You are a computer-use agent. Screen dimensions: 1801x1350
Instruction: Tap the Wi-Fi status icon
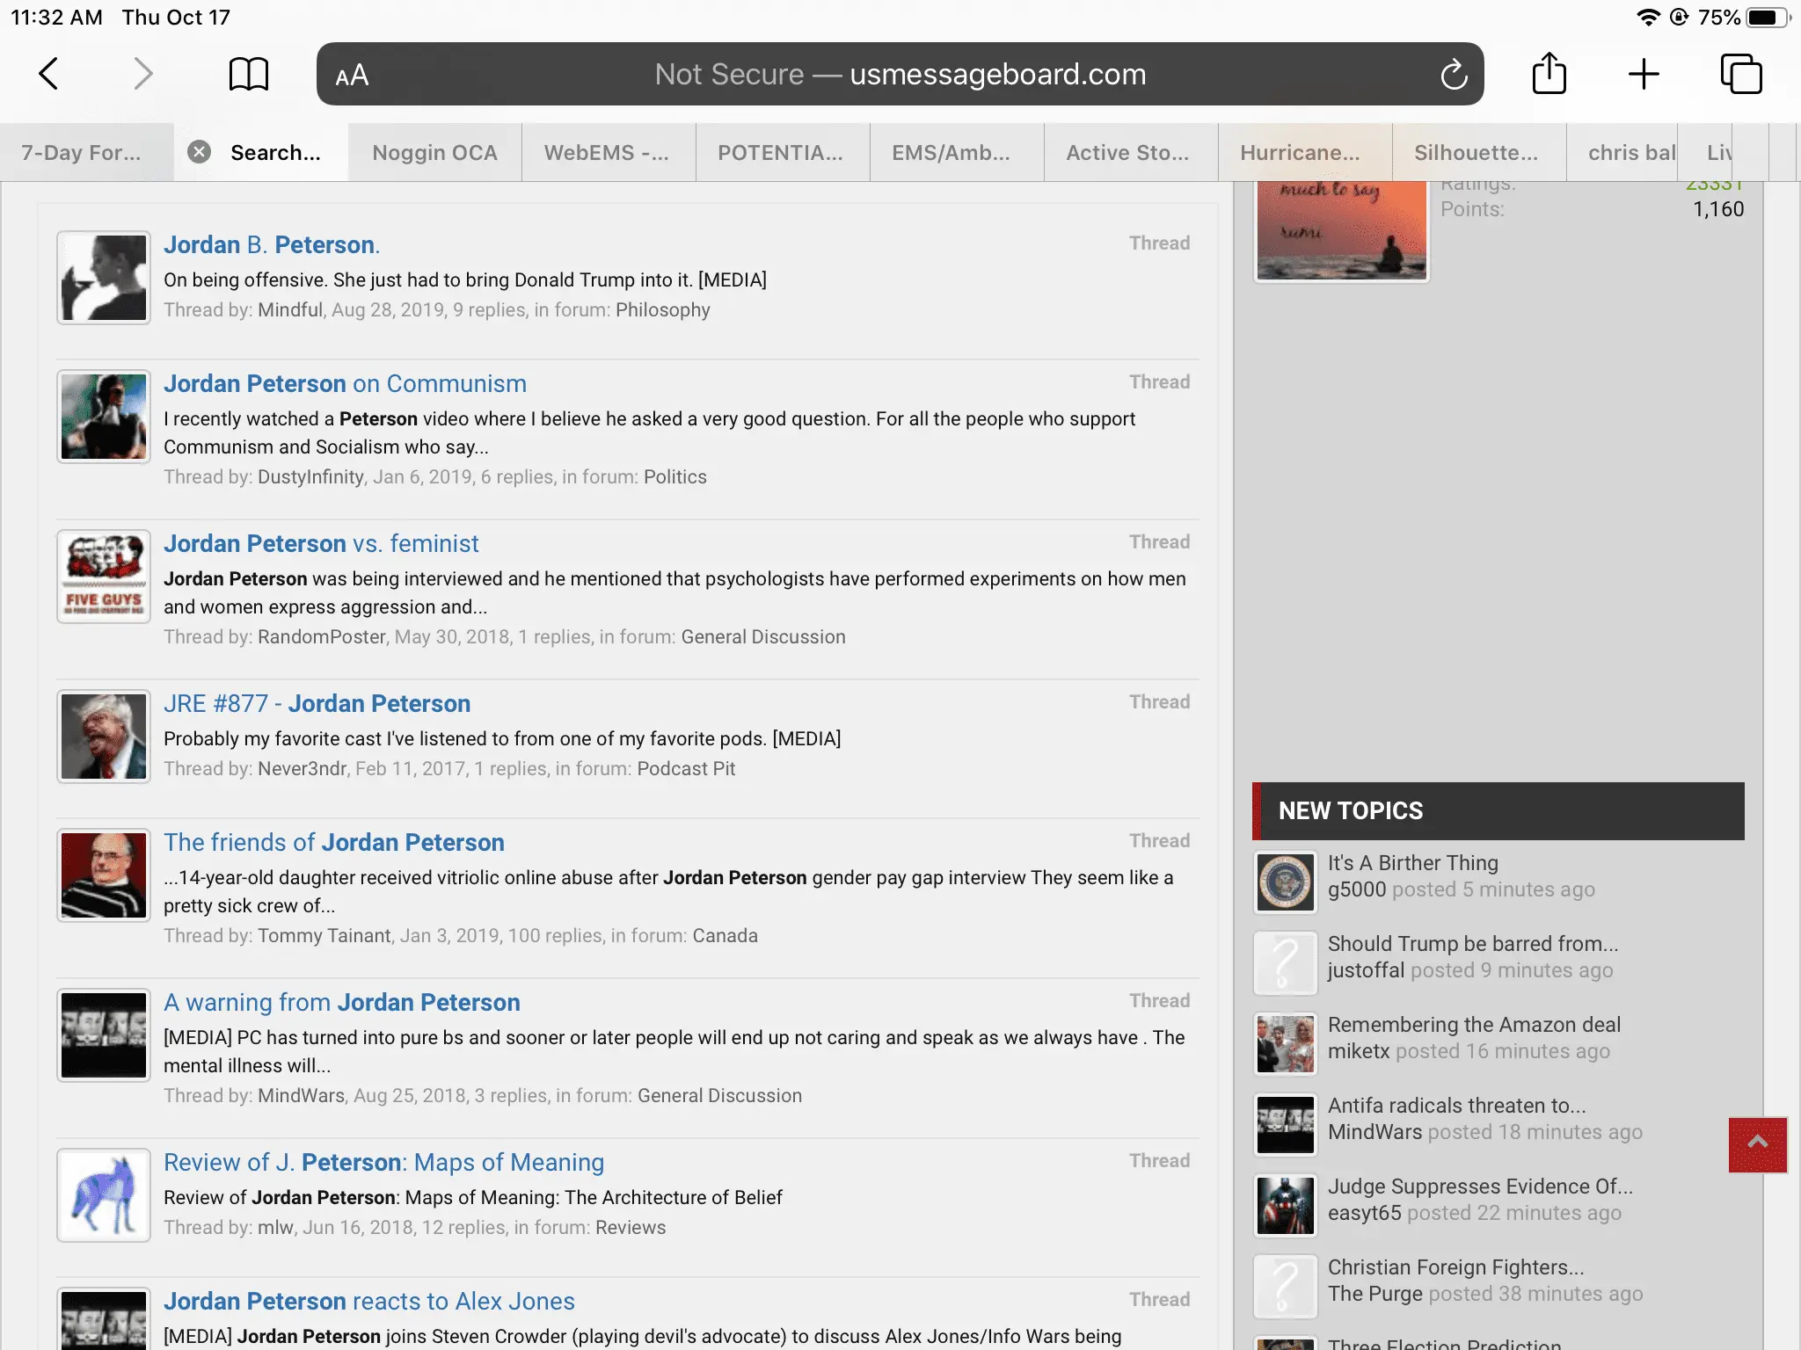click(1647, 18)
